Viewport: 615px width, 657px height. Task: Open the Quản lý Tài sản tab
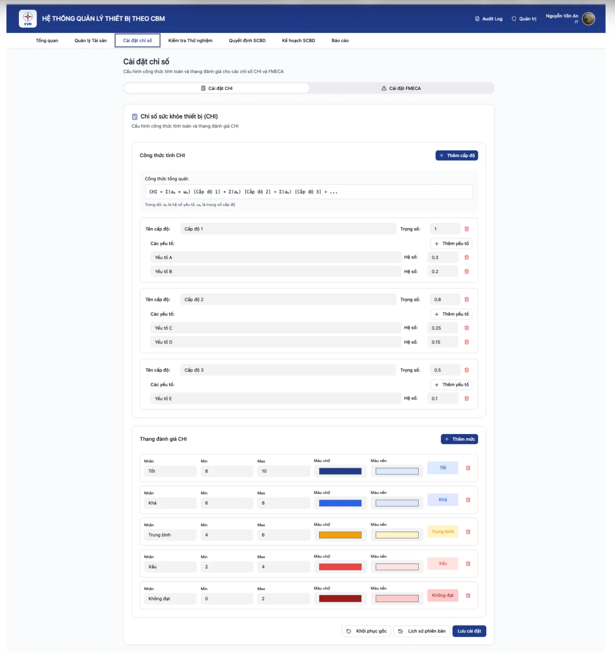[90, 40]
